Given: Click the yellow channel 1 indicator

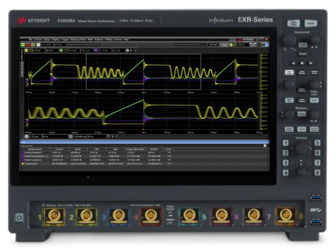Looking at the screenshot, I should [27, 50].
